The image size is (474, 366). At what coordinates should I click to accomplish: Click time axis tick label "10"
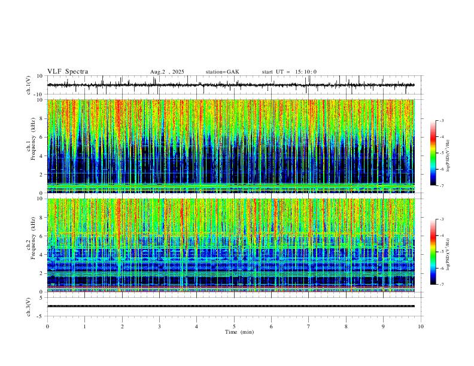point(421,327)
